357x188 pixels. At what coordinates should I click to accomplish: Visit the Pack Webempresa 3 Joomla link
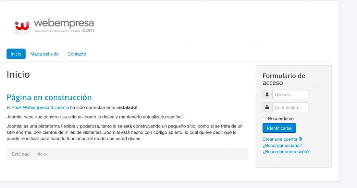point(40,107)
